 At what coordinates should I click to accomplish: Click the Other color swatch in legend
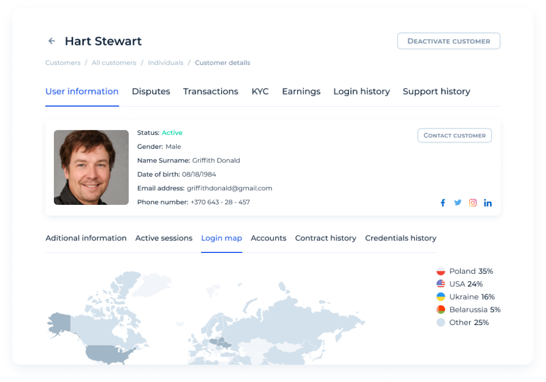click(x=441, y=322)
